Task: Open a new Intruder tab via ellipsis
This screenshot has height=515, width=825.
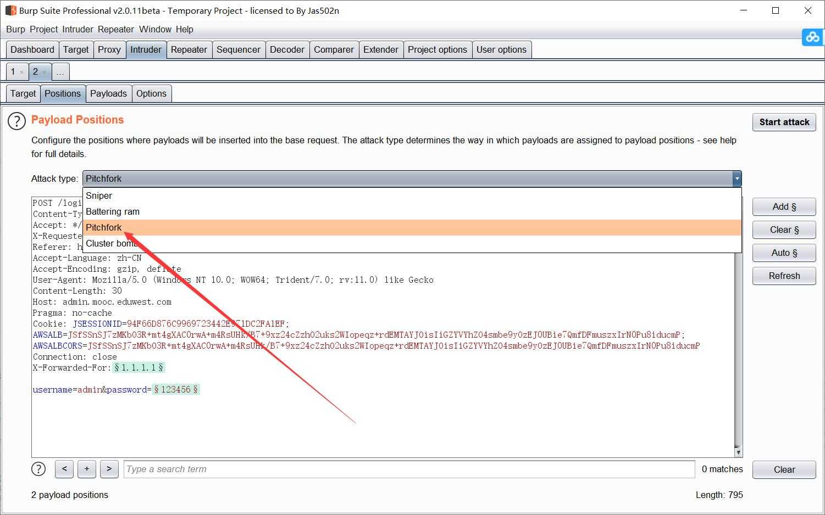Action: (x=60, y=72)
